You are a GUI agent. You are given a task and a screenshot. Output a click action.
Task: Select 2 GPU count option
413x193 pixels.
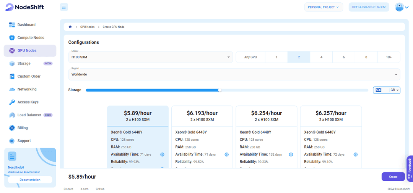tap(299, 57)
